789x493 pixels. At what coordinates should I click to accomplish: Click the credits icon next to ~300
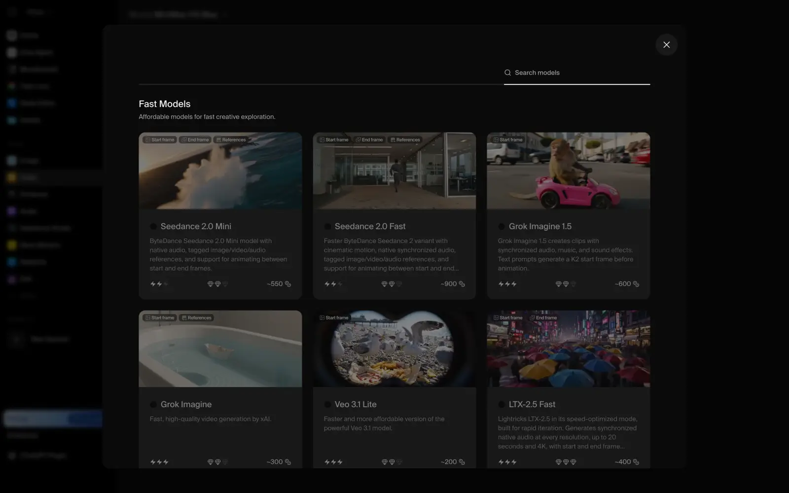288,462
